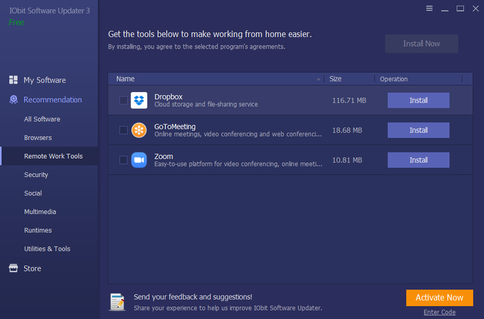
Task: Click the Dropbox name text
Action: tap(168, 97)
